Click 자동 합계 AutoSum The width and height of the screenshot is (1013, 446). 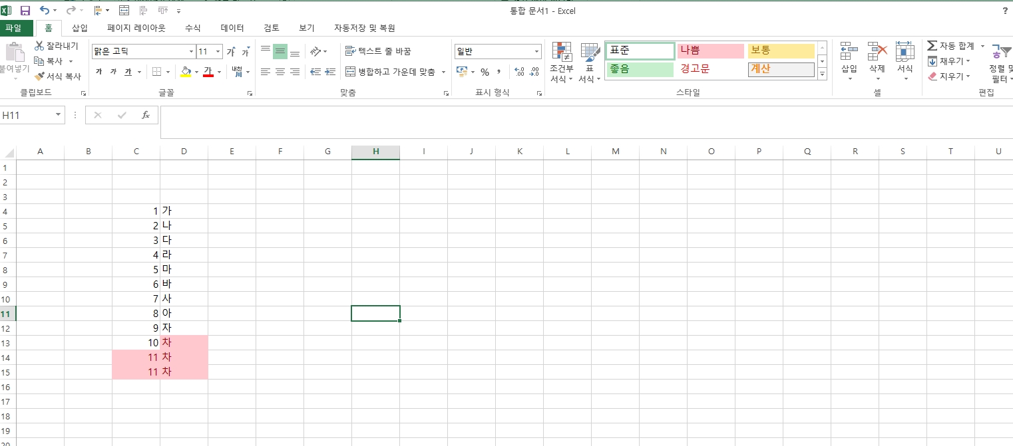pyautogui.click(x=950, y=46)
